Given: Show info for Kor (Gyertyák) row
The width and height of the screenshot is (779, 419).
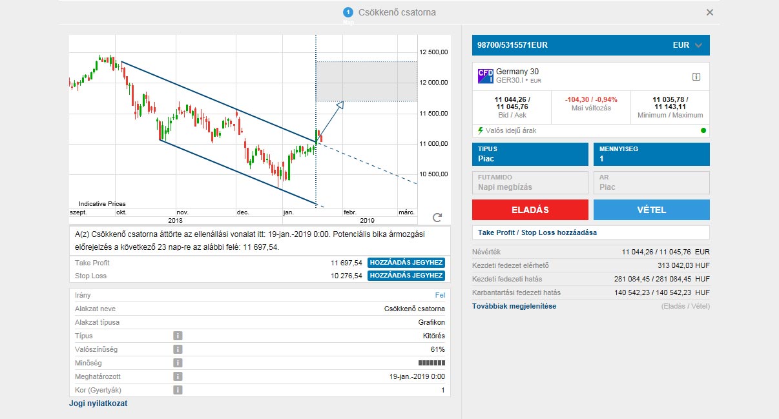Looking at the screenshot, I should [178, 390].
